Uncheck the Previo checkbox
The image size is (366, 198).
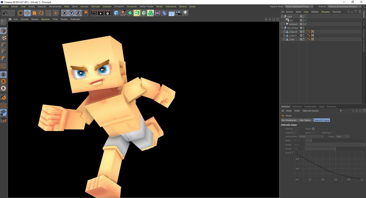click(313, 129)
